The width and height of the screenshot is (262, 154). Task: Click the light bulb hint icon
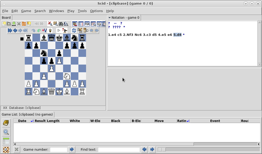click(50, 30)
